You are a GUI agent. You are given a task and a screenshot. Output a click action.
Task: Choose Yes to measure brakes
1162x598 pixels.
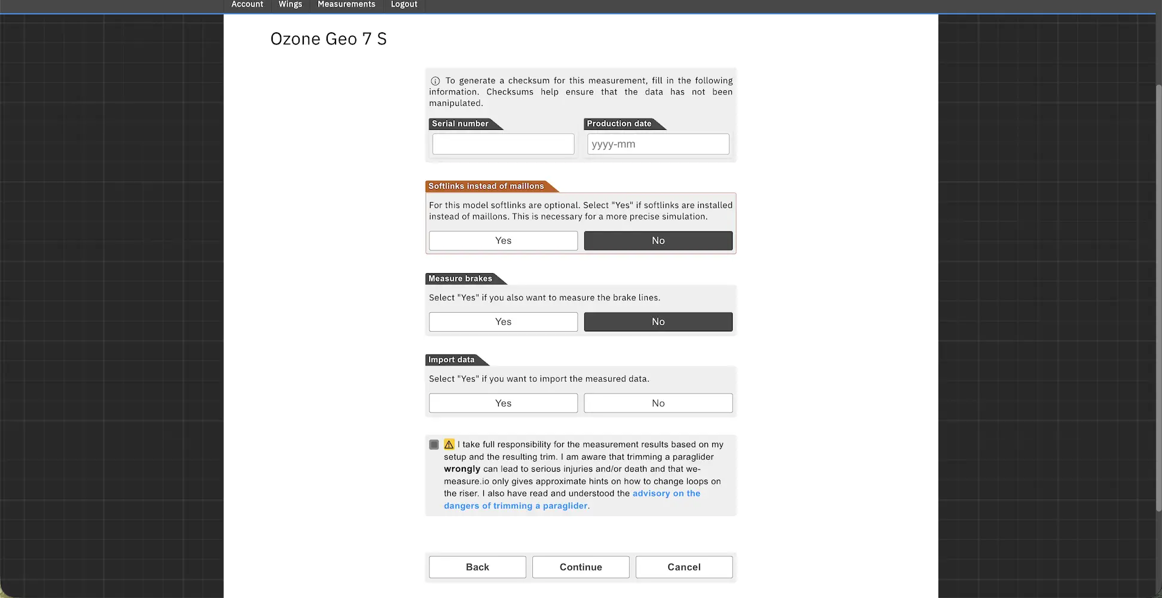coord(503,322)
